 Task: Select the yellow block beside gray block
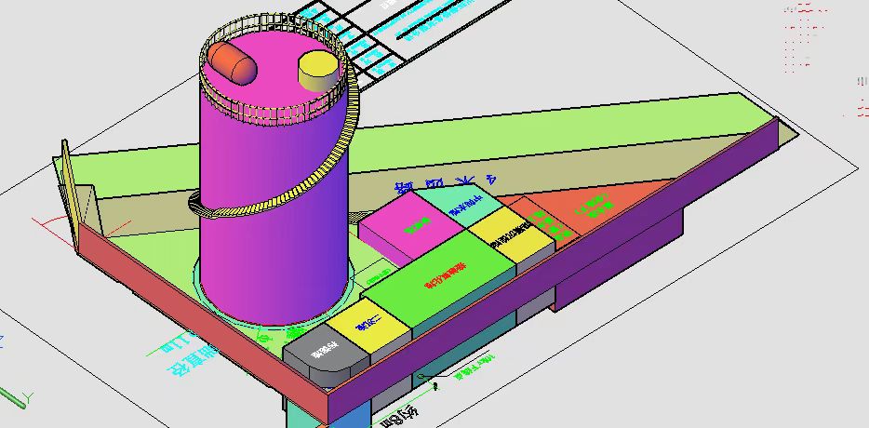370,326
